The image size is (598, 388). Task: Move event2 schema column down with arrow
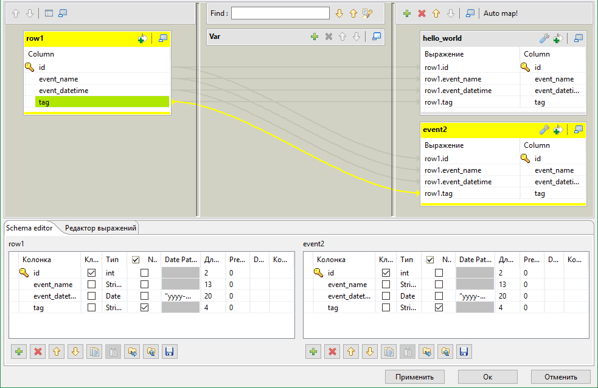click(x=370, y=352)
